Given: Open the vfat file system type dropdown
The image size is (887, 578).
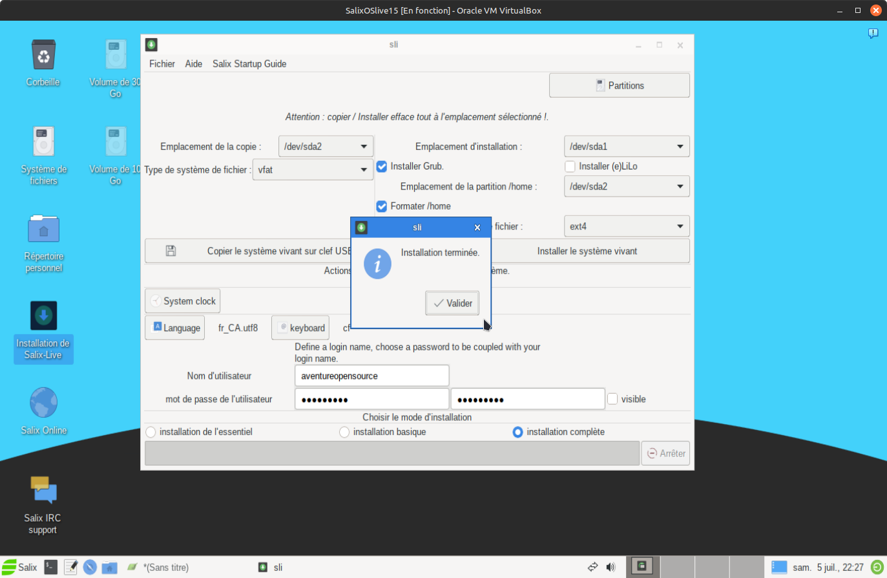Looking at the screenshot, I should 313,170.
